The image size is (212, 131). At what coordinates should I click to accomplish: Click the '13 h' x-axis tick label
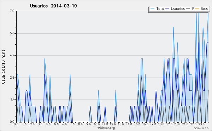coord(121,124)
